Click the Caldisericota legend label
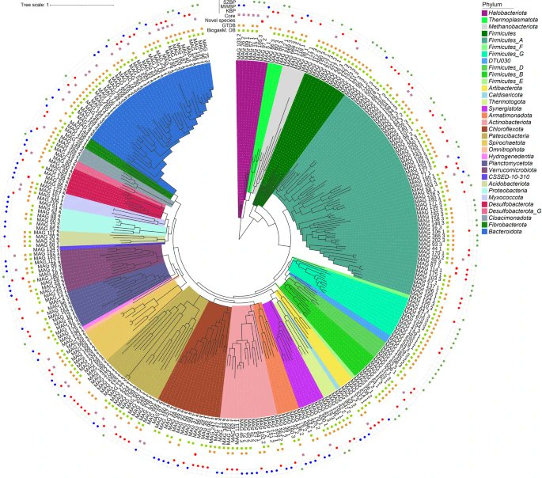 click(x=506, y=95)
